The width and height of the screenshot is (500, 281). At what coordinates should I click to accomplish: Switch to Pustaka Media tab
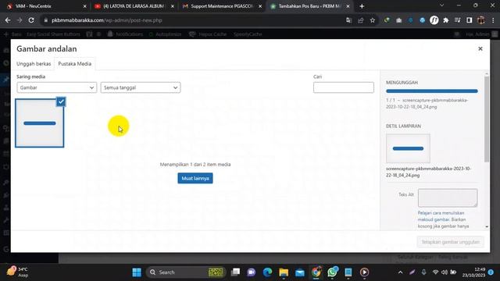75,64
